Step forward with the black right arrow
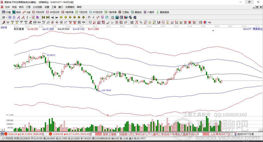Screen dimensions: 263x142 [x=57, y=17]
